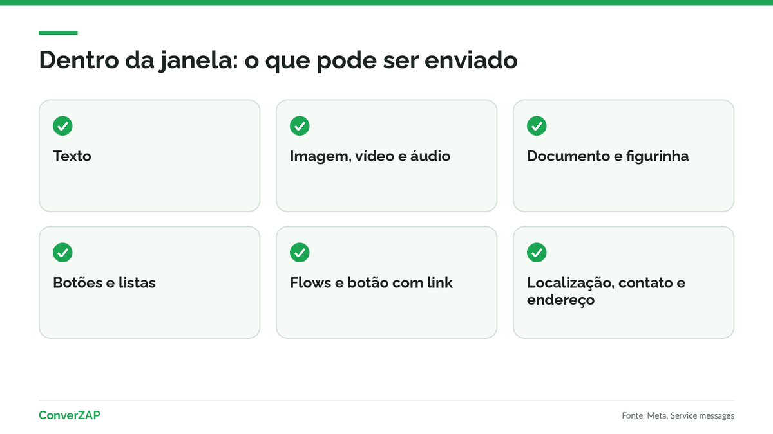Select 'Localização, contato e endereço' label
Screen dimensions: 773x434
606,291
